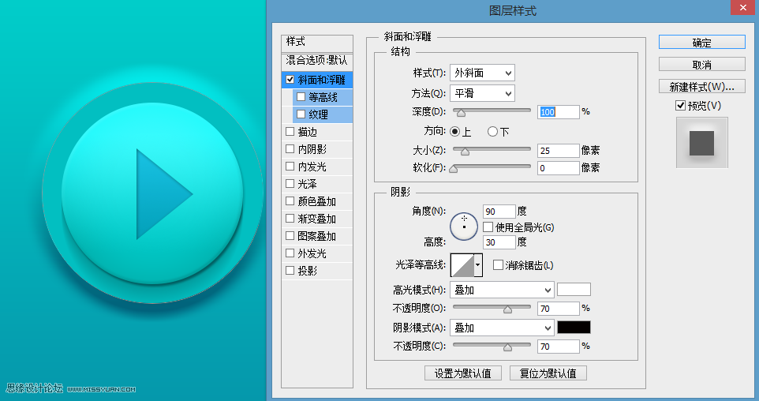Click the 光泽等高线 contour thumbnail
The height and width of the screenshot is (401, 759).
pos(462,265)
